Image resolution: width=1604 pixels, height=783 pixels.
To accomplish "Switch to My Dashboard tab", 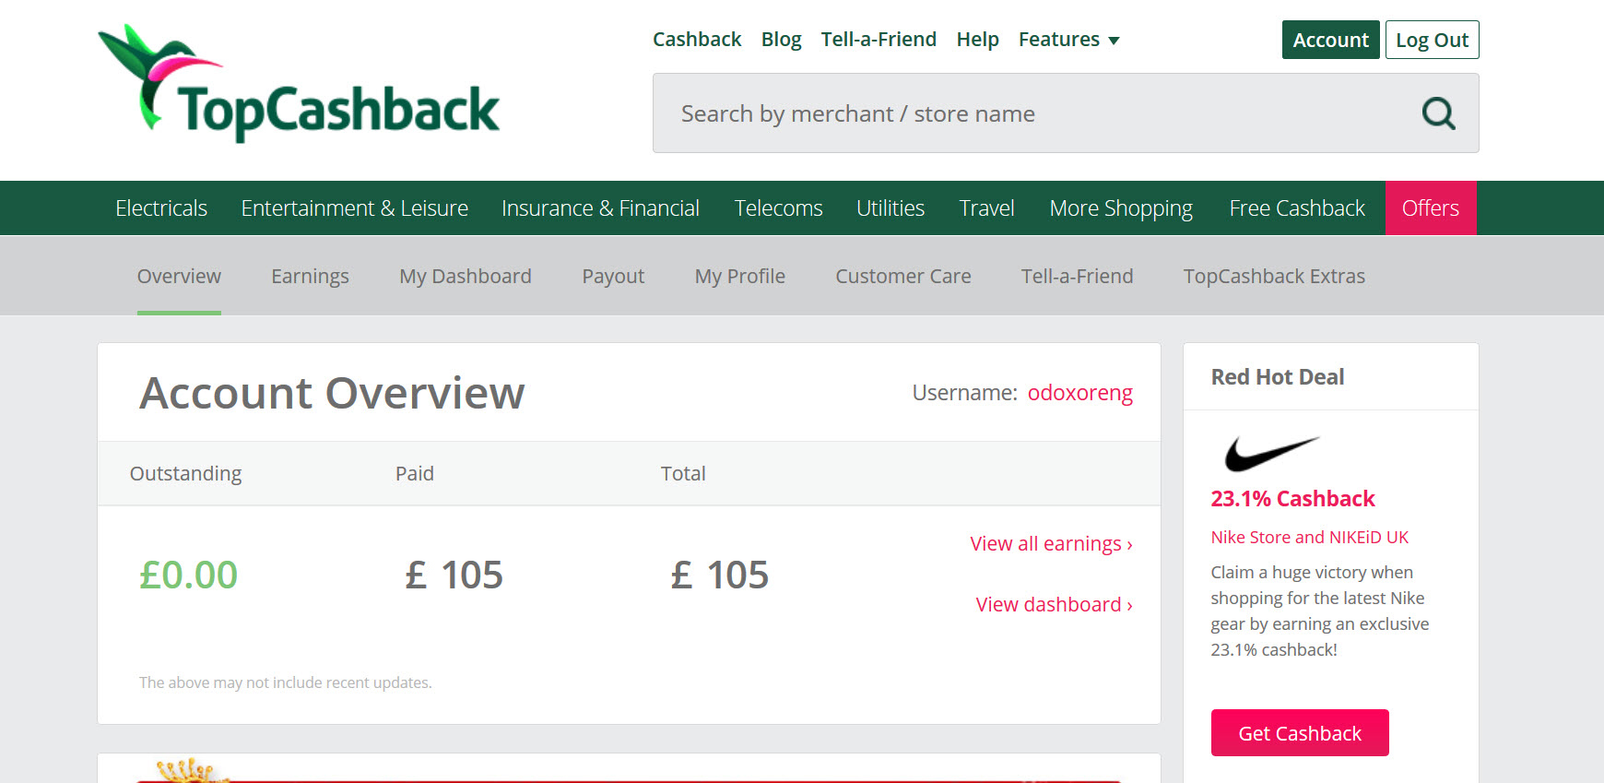I will [466, 277].
